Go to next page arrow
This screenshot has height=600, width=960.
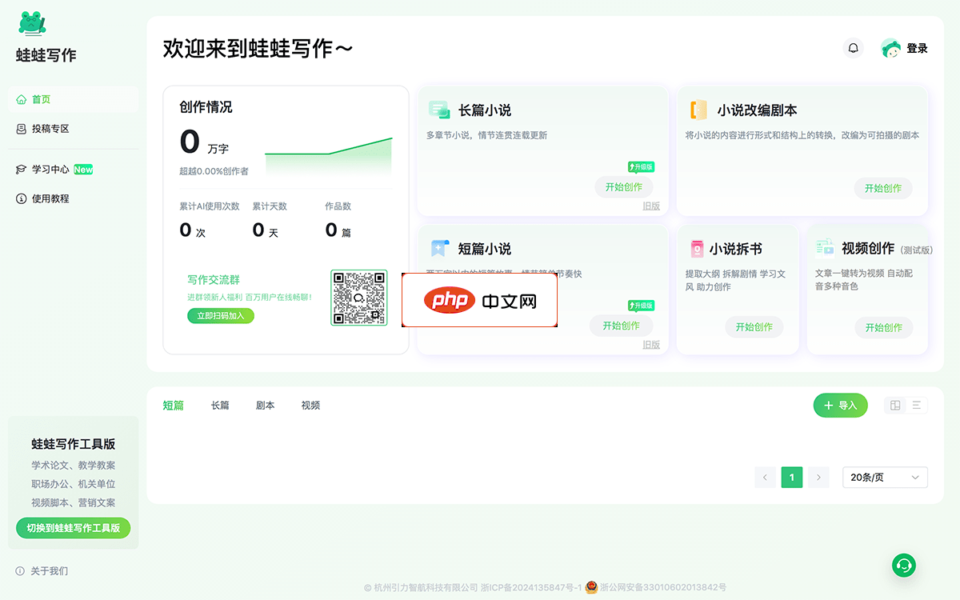(818, 478)
